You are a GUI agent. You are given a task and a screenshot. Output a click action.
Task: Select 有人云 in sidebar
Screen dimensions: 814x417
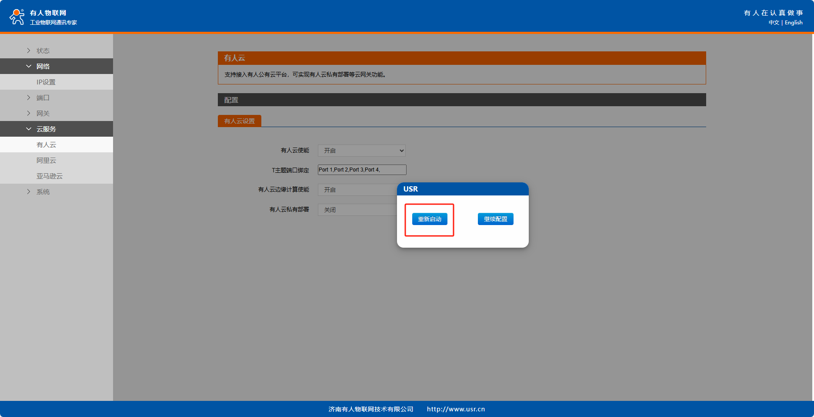[47, 145]
